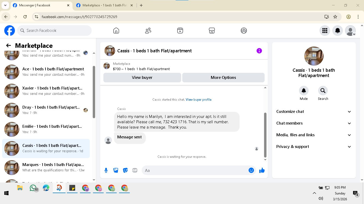Open the Windows notification center icon
Image resolution: width=364 pixels, height=204 pixels.
point(355,194)
